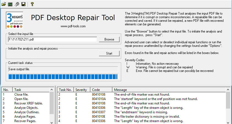Click the Message column header
The height and width of the screenshot is (124, 232).
click(x=169, y=90)
